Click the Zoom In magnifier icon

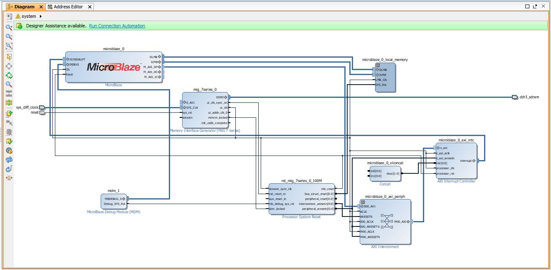tap(9, 27)
